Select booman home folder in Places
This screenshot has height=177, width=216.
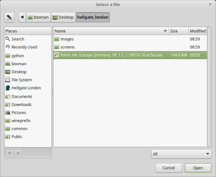pyautogui.click(x=28, y=64)
